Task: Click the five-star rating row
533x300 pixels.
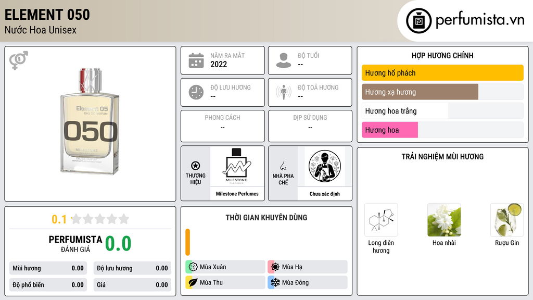Action: 100,219
